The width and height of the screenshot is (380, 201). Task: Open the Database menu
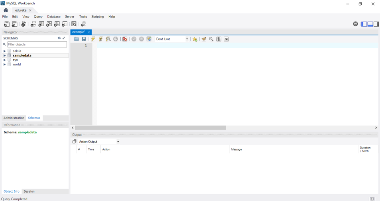coord(54,17)
